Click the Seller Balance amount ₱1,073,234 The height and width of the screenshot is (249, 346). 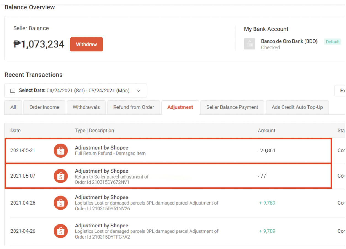[39, 44]
